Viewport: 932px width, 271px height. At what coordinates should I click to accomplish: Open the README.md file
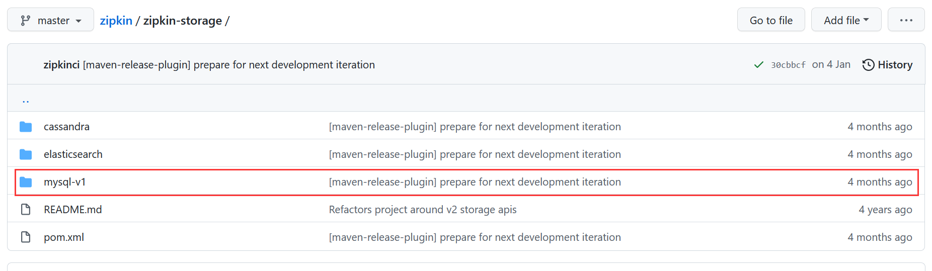(x=72, y=210)
